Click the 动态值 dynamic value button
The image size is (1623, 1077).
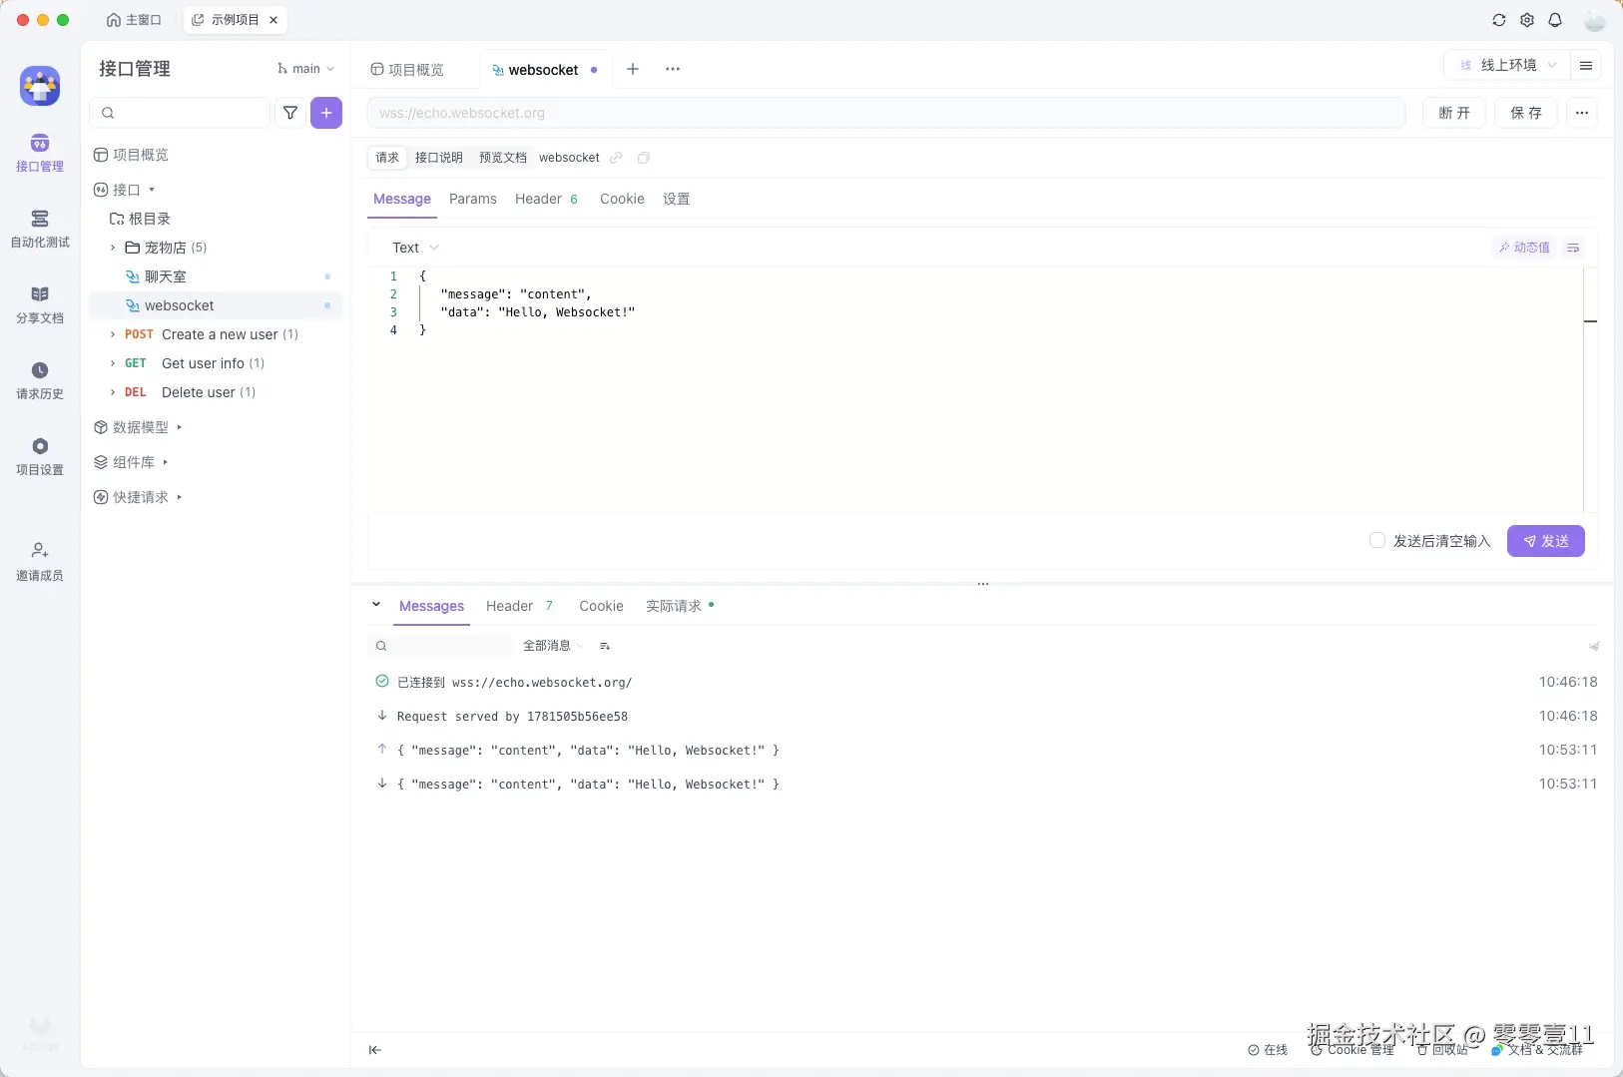point(1524,248)
